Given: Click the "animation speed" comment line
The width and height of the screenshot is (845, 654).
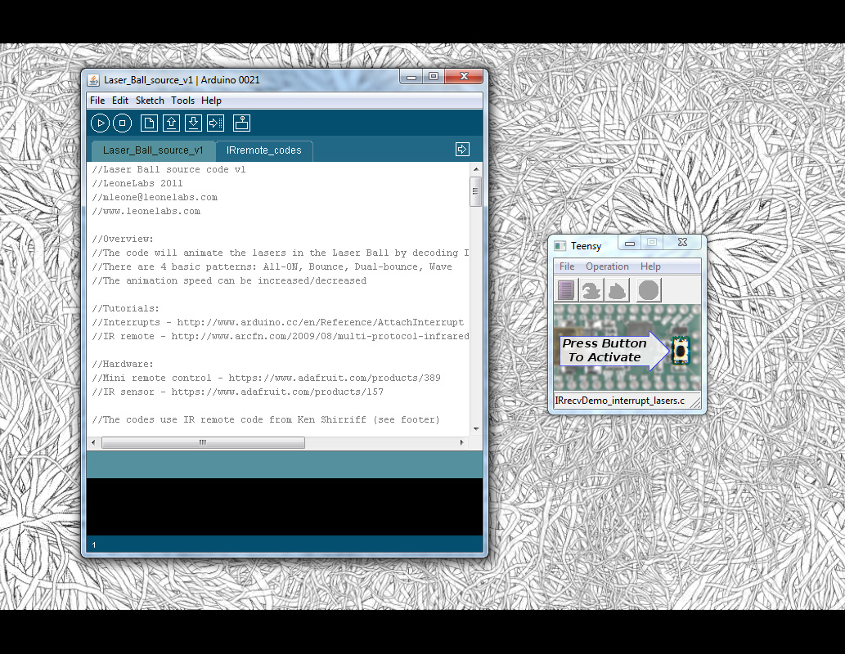Looking at the screenshot, I should [229, 281].
